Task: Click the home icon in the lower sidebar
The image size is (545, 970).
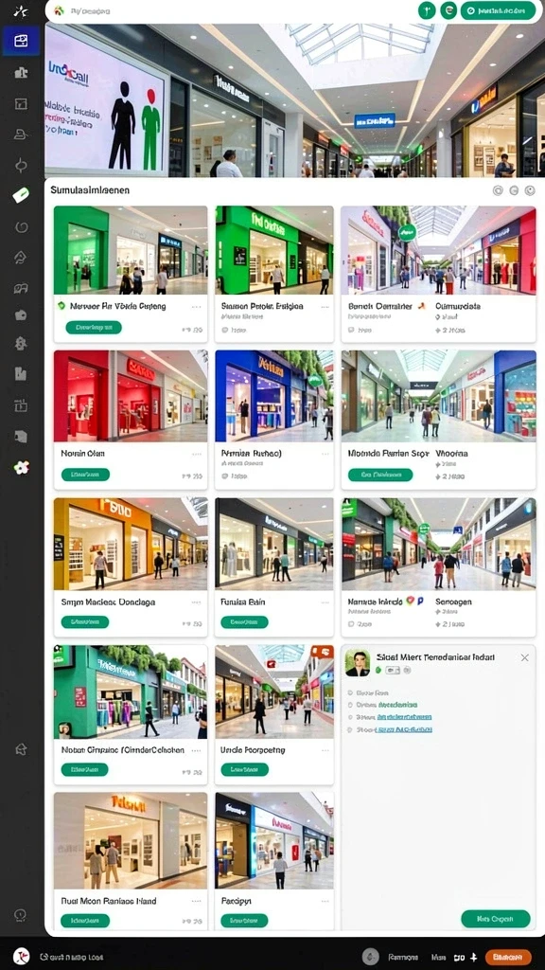Action: (x=21, y=749)
